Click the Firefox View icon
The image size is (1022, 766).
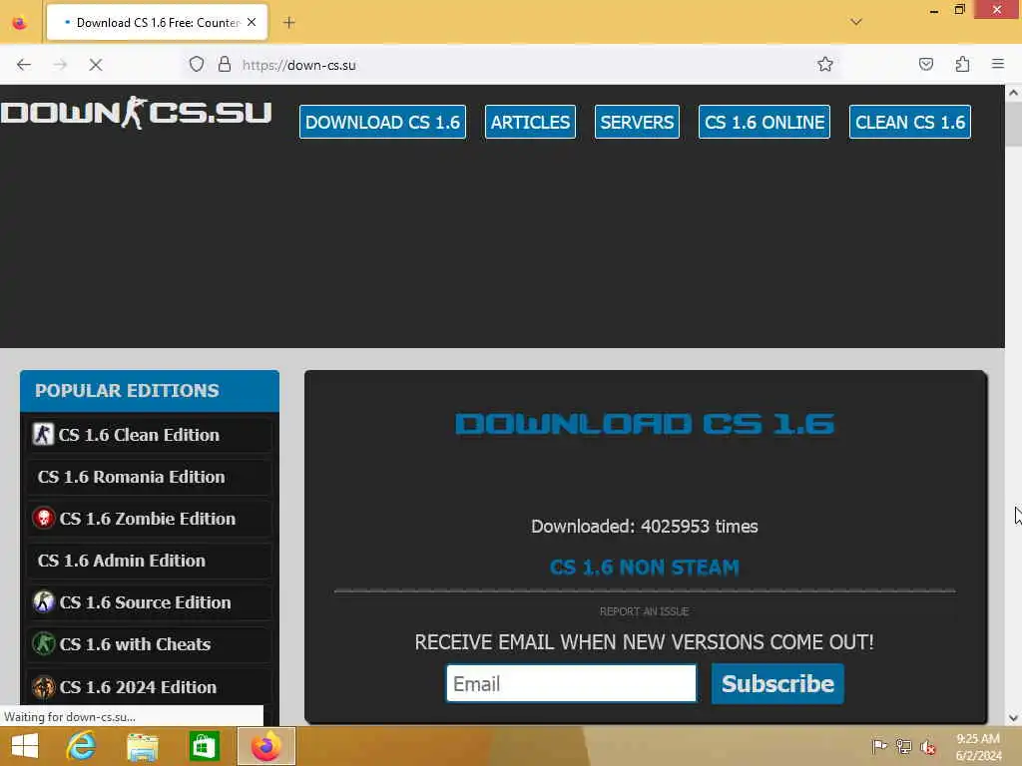point(20,23)
